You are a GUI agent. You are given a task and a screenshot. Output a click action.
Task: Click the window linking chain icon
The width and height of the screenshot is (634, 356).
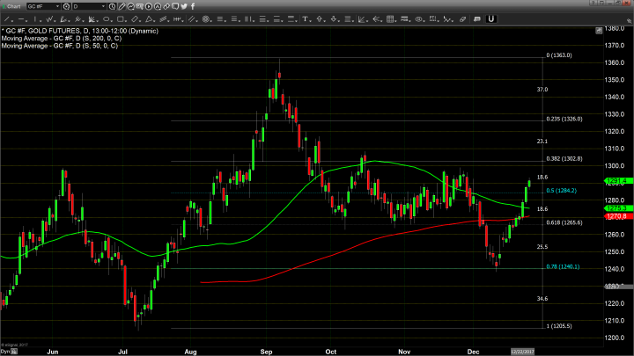tap(166, 6)
